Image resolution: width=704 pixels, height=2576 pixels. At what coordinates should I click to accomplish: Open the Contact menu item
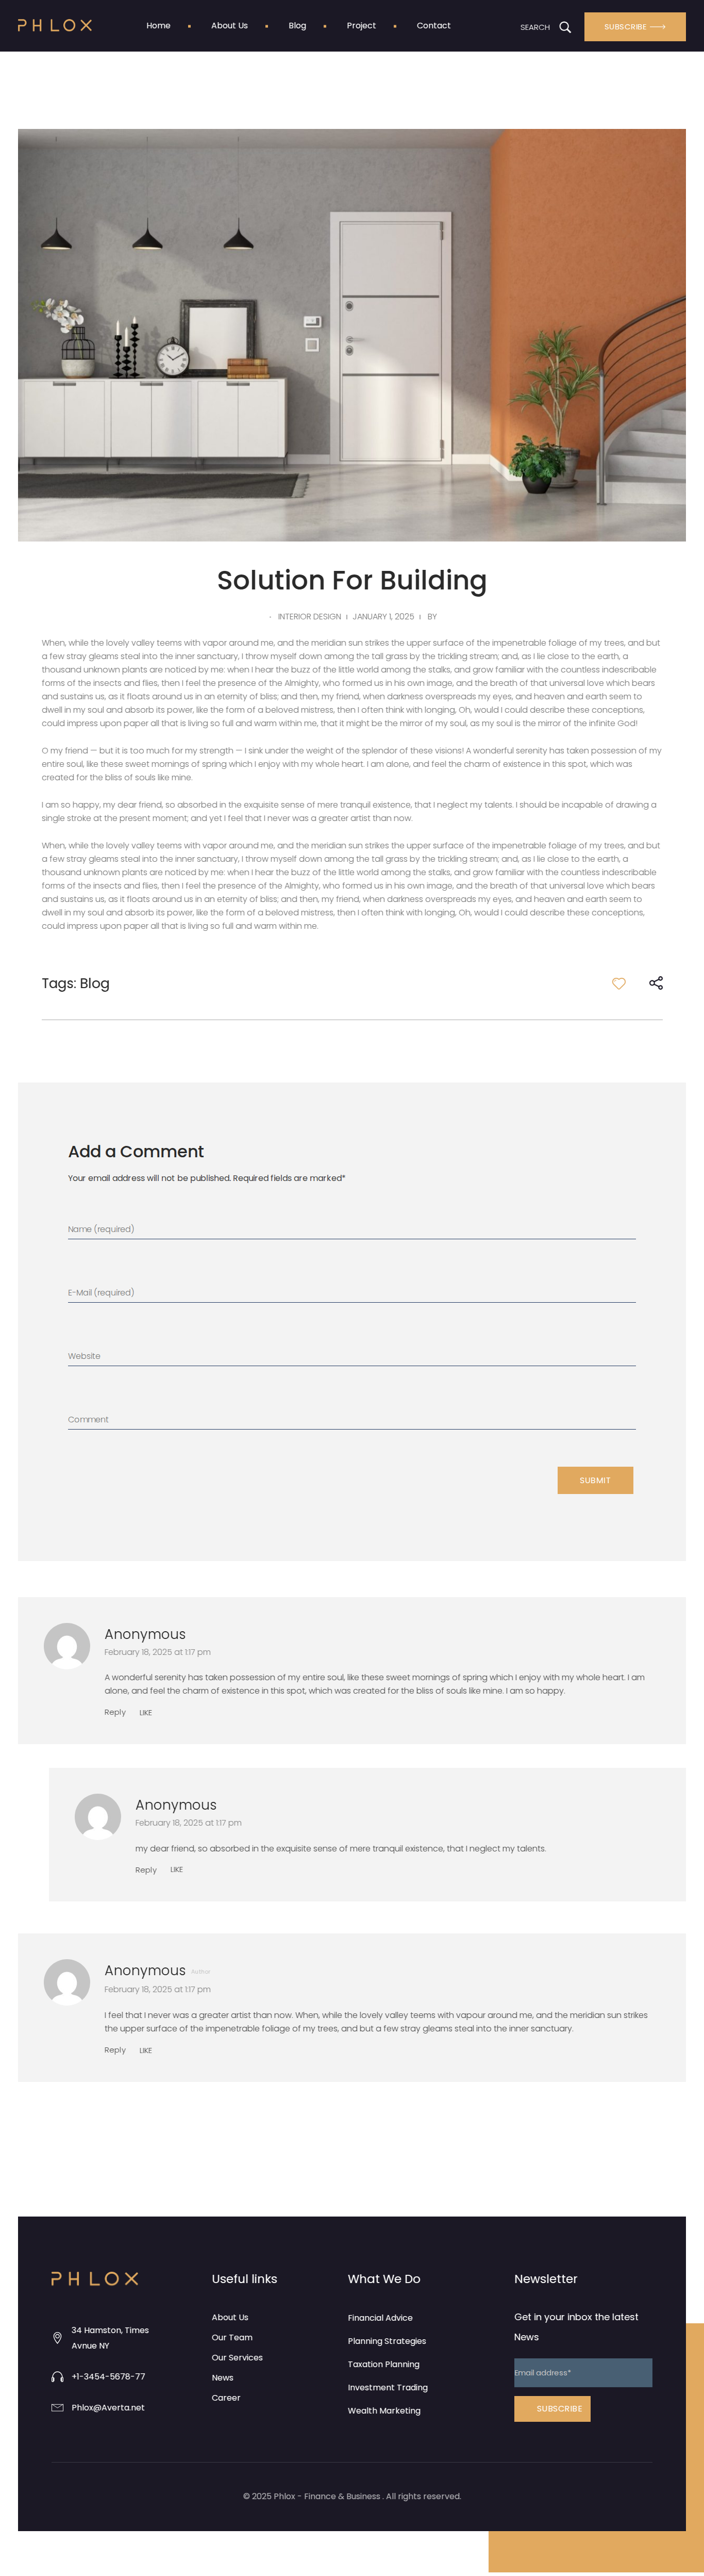click(x=433, y=26)
